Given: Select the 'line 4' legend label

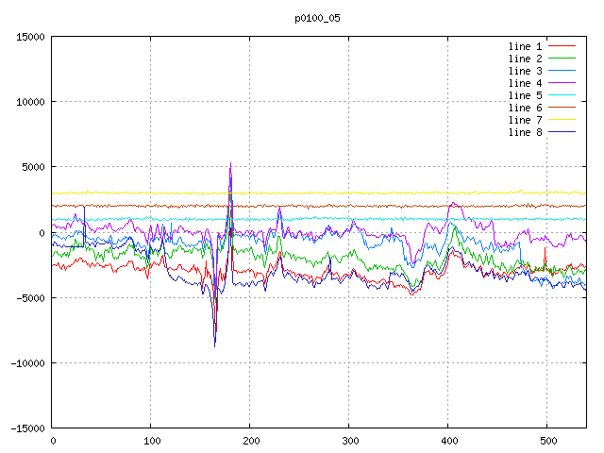Looking at the screenshot, I should [x=525, y=83].
